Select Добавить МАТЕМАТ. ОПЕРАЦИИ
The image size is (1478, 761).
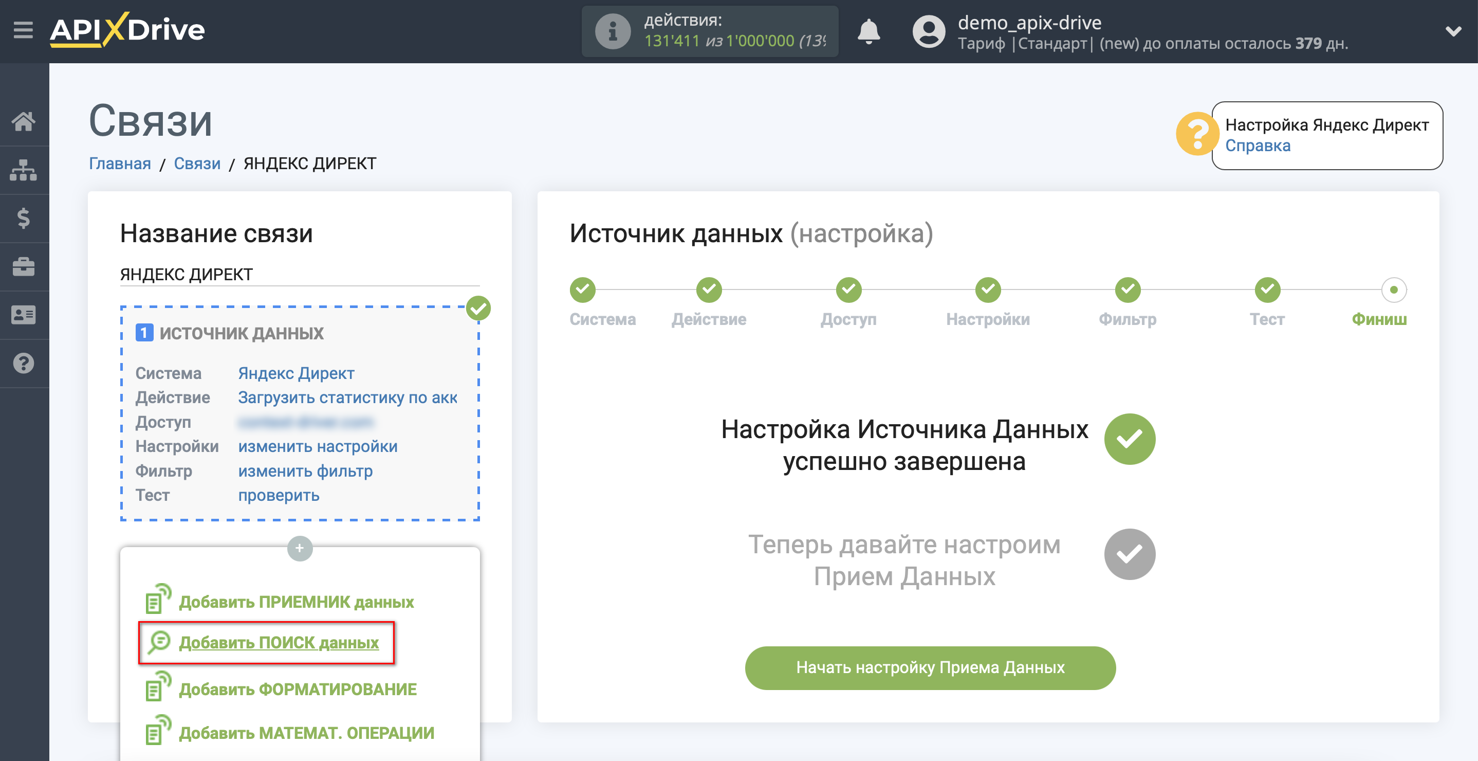pos(306,732)
